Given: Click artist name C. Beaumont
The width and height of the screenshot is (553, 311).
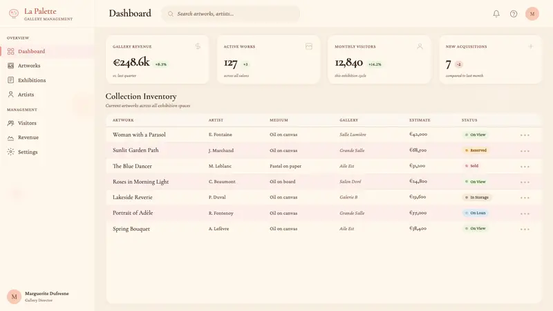Looking at the screenshot, I should pos(222,182).
